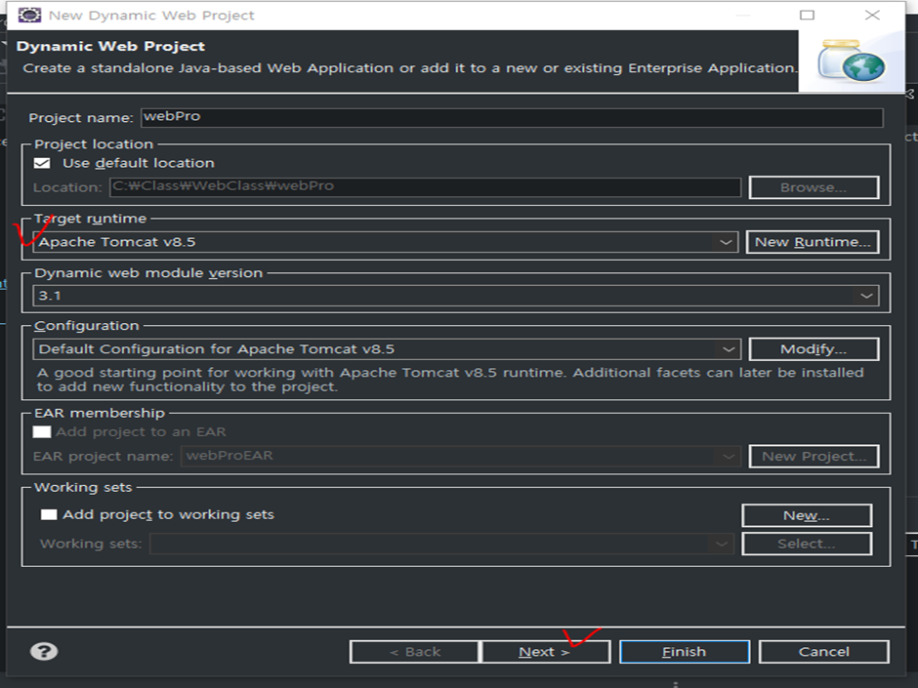The width and height of the screenshot is (918, 688).
Task: Enable Add project to working sets
Action: 49,514
